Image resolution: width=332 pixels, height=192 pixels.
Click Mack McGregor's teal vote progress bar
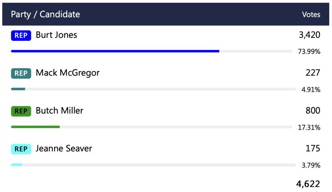click(18, 89)
